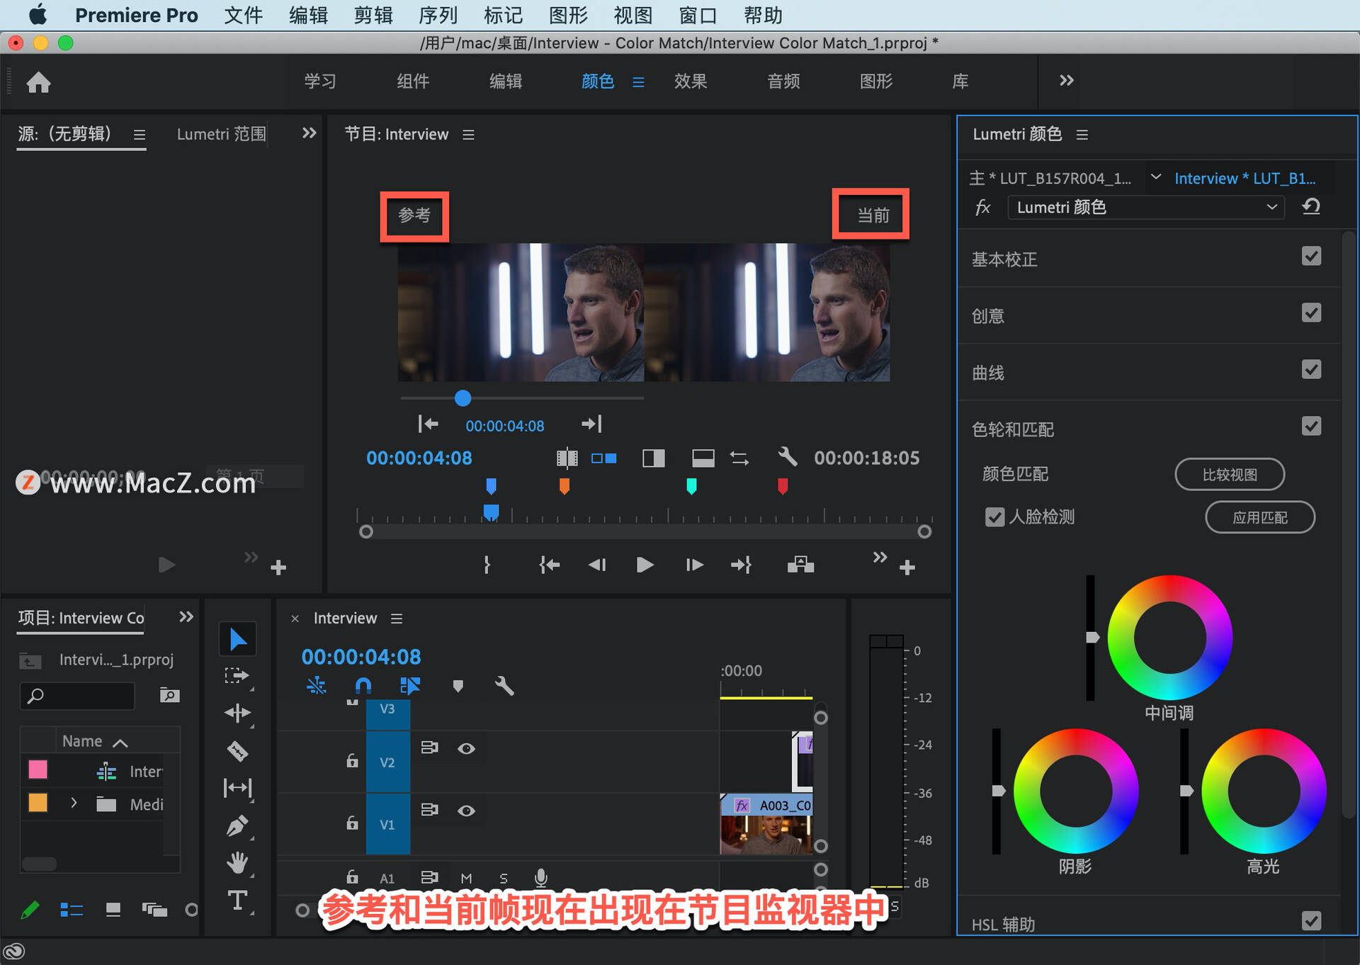Expand the Medi folder in project panel
The height and width of the screenshot is (965, 1360).
(74, 803)
